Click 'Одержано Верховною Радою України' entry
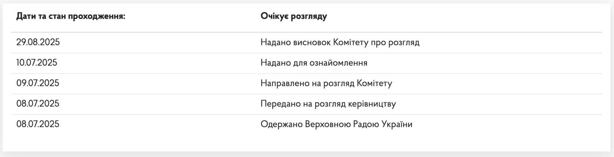 click(x=337, y=124)
